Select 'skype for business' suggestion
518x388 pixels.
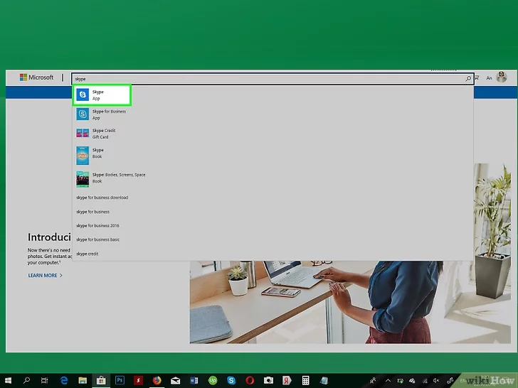pos(92,212)
